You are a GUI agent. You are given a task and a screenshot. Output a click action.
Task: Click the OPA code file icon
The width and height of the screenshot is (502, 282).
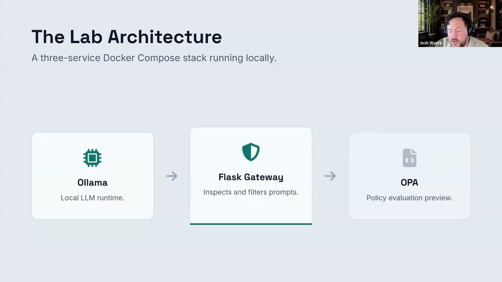409,158
